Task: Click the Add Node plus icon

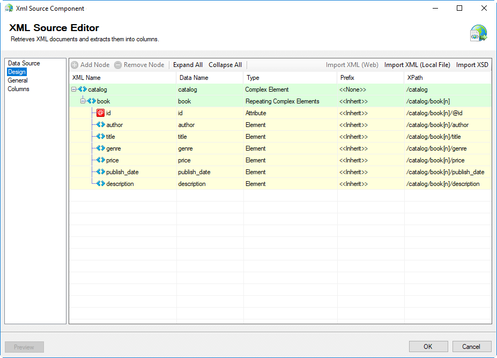Action: (x=75, y=65)
